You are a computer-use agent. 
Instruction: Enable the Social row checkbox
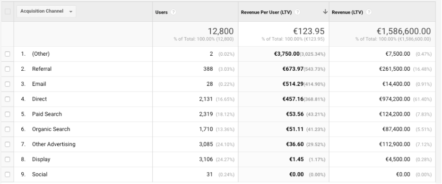tap(8, 175)
